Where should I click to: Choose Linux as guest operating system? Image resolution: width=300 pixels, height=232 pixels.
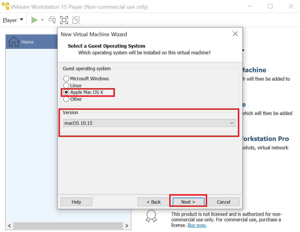[x=67, y=86]
